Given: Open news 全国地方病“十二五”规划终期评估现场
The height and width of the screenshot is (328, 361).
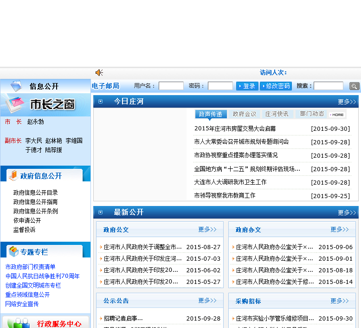Looking at the screenshot, I should pos(247,169).
